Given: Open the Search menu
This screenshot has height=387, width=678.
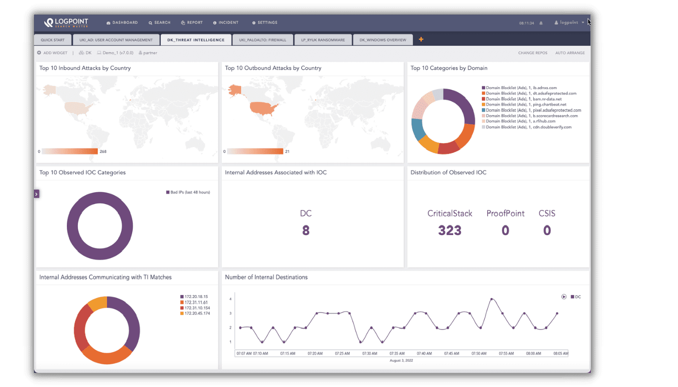Looking at the screenshot, I should click(x=159, y=23).
